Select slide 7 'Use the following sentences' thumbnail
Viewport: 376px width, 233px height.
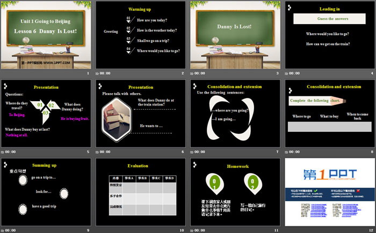pos(235,114)
